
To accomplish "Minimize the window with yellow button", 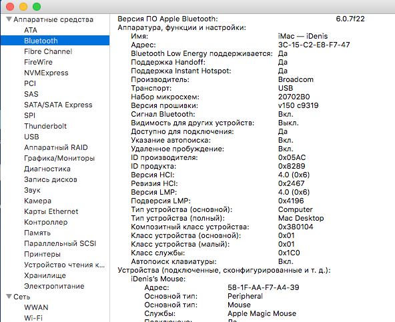I will click(x=23, y=7).
